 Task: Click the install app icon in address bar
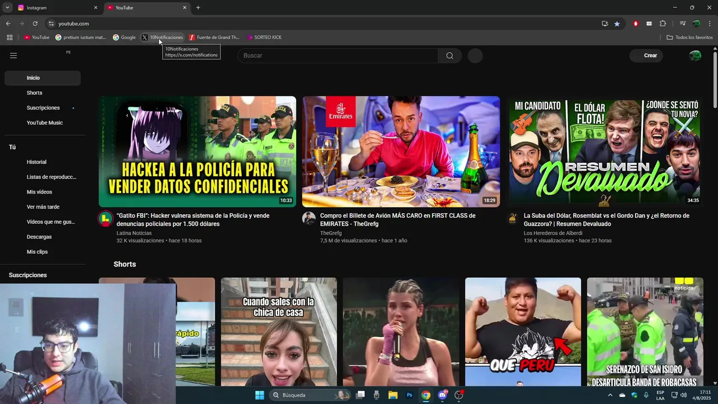click(605, 24)
